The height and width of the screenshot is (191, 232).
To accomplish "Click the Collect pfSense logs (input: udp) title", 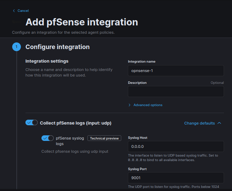I will pyautogui.click(x=76, y=123).
